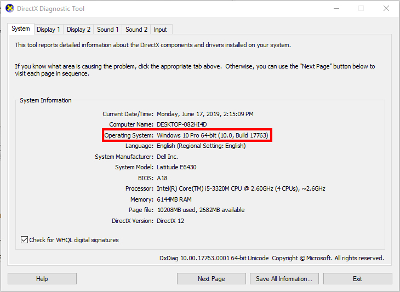The image size is (400, 292).
Task: Click the 'Language:' label
Action: 139,146
